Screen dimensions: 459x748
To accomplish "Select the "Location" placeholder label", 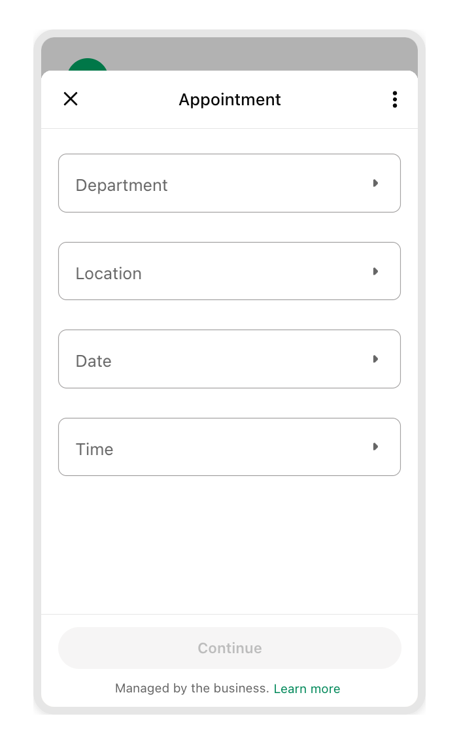I will point(109,273).
